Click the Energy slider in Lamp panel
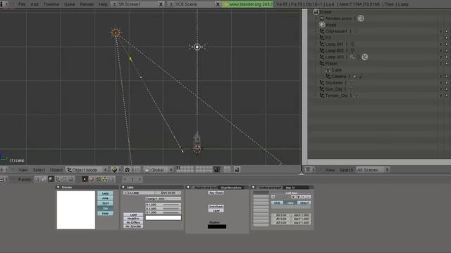Viewport: 451px width, 253px height. click(x=163, y=198)
